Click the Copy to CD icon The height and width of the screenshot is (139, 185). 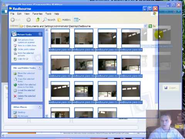(15, 59)
